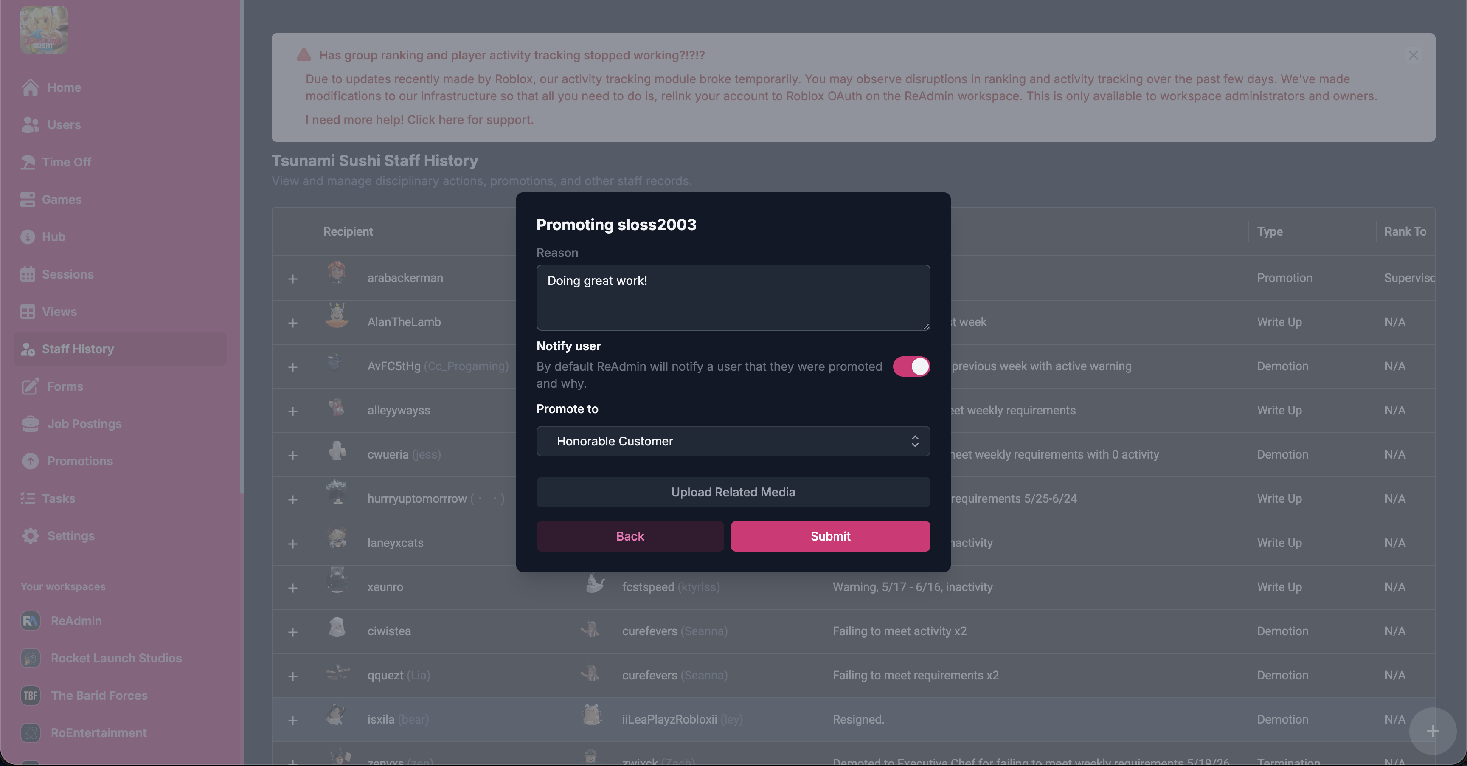Click arabackerman's avatar
1467x766 pixels.
pos(337,272)
